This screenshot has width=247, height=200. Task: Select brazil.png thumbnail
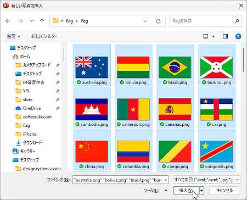click(x=175, y=65)
